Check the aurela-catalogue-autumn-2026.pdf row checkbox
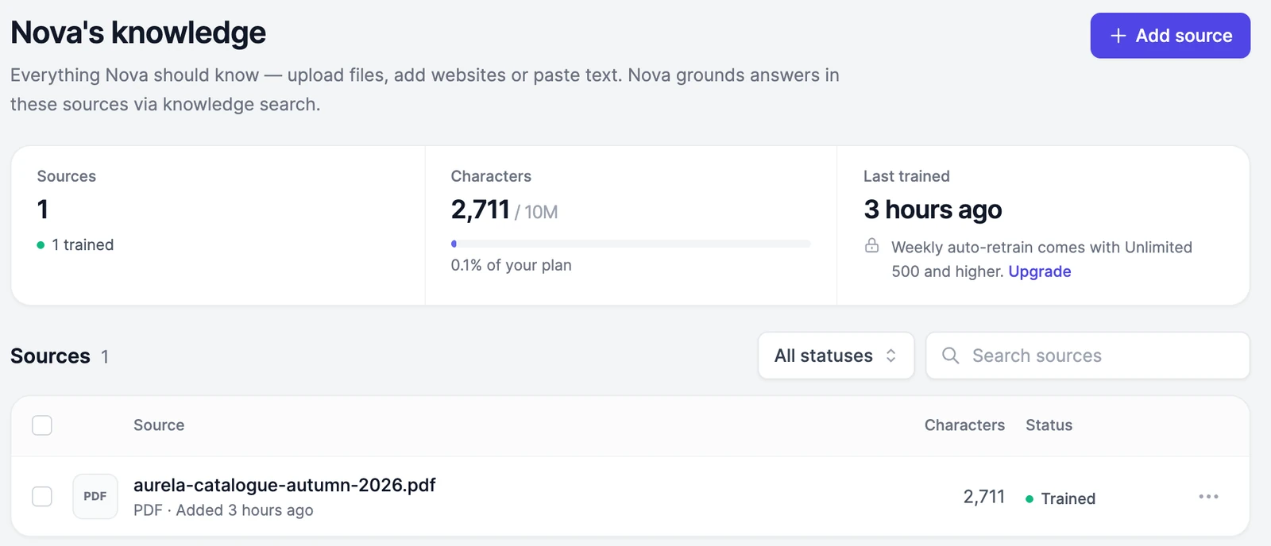The width and height of the screenshot is (1271, 546). [42, 497]
